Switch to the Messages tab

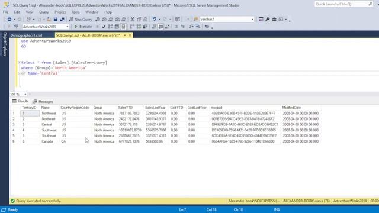point(43,101)
